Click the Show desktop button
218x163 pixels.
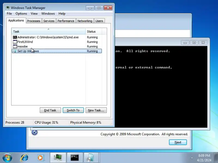[x=216, y=158]
